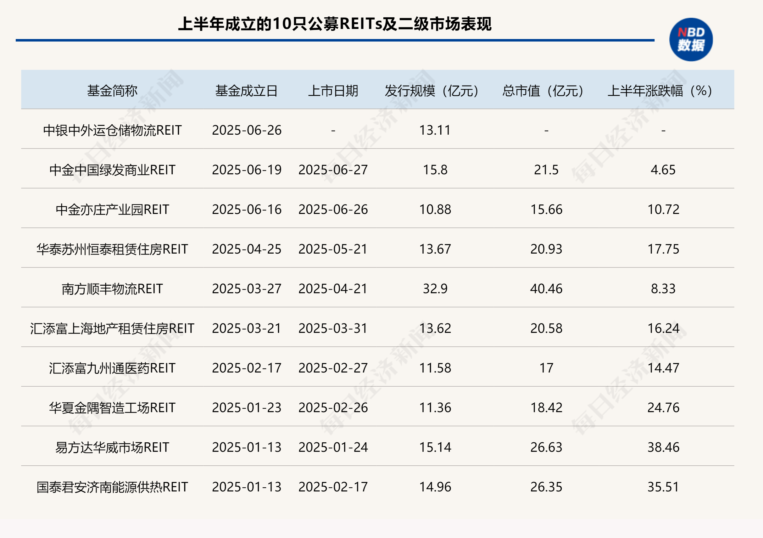Click half-year change value 24.76

[x=663, y=407]
